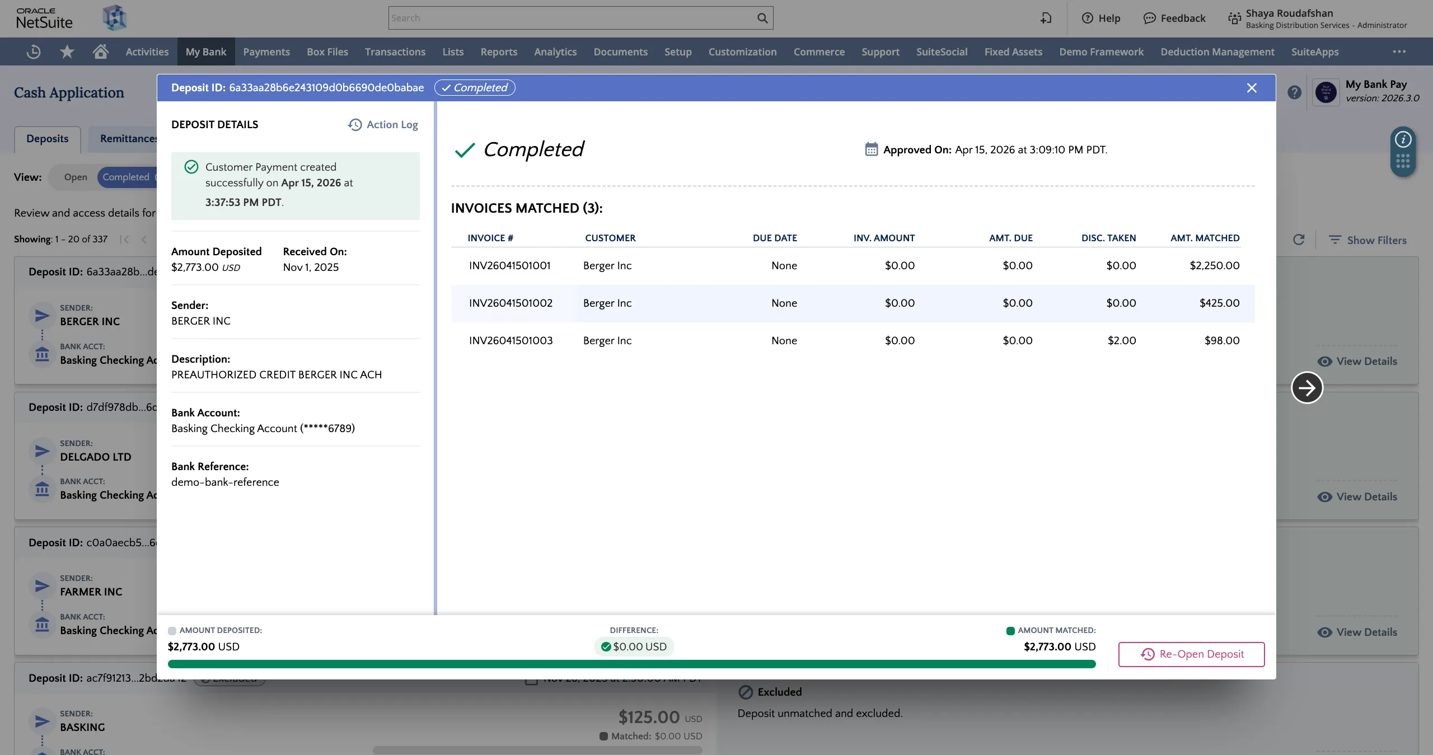View Details for the Berger Inc deposit
This screenshot has width=1433, height=755.
1357,361
